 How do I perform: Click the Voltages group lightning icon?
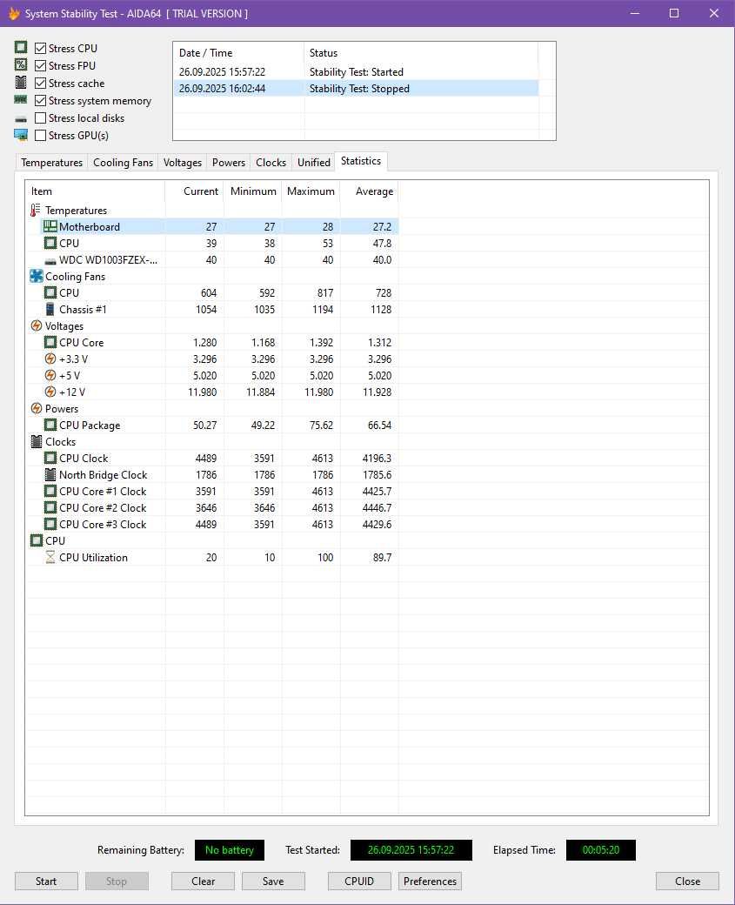point(37,326)
